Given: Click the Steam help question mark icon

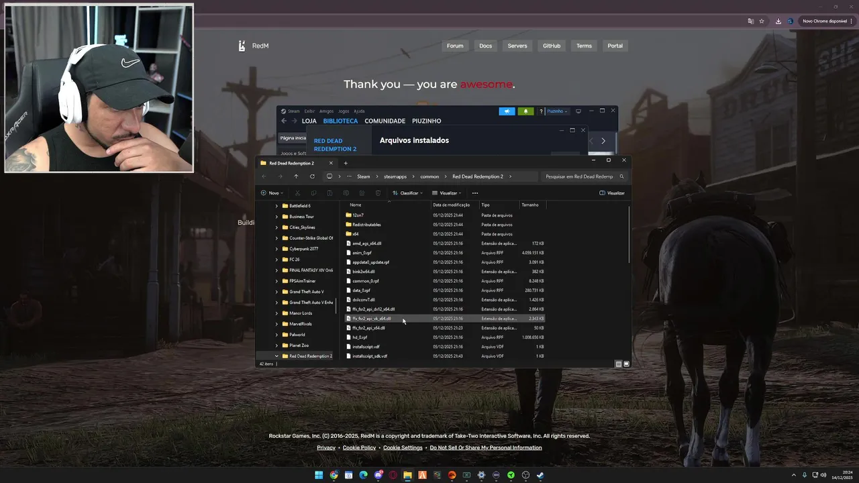Looking at the screenshot, I should point(541,111).
